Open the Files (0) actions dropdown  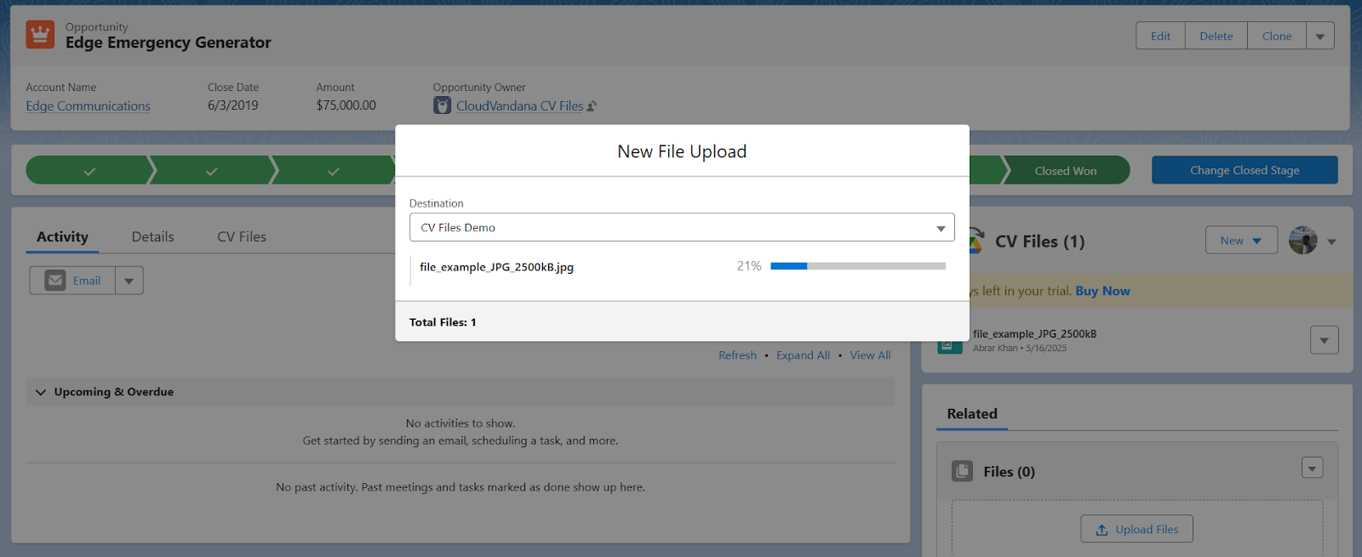click(x=1312, y=468)
